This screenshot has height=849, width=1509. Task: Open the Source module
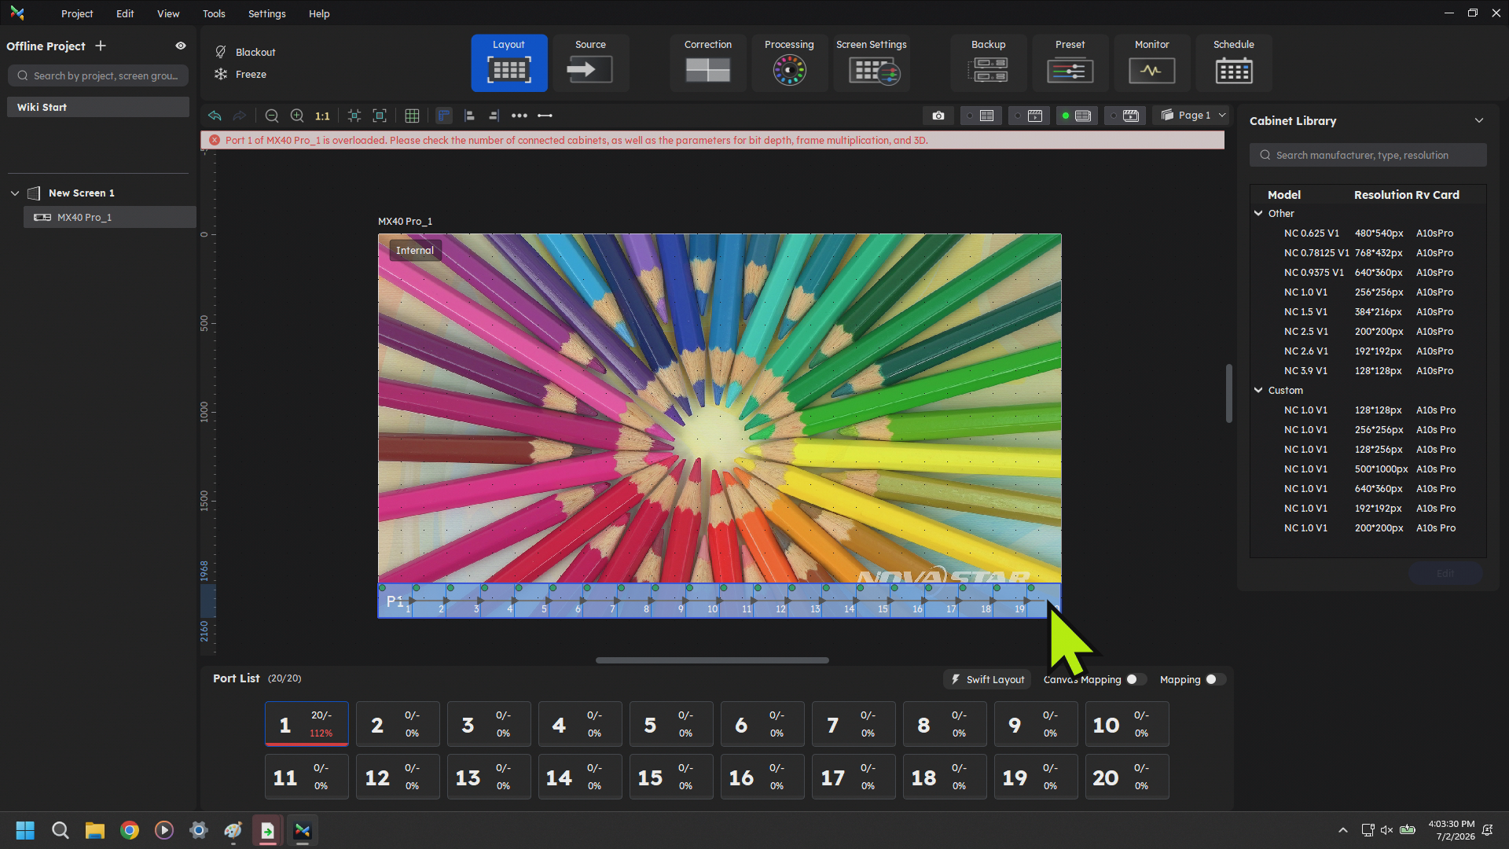pyautogui.click(x=590, y=63)
